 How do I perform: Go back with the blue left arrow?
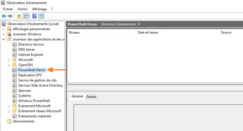pos(4,16)
